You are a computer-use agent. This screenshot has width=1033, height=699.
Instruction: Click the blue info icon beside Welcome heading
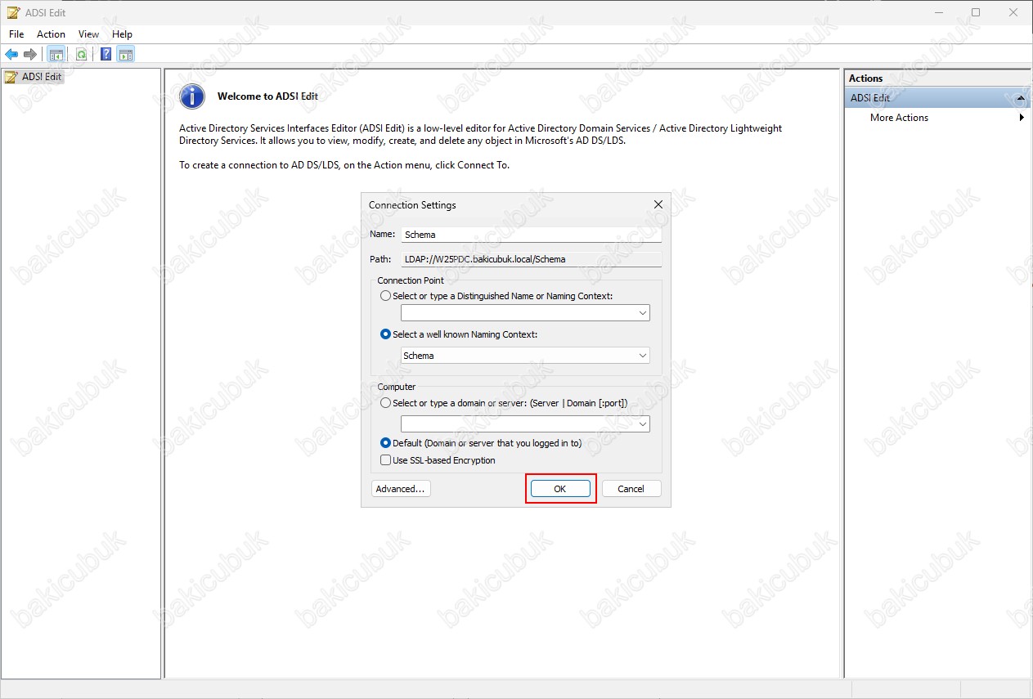tap(192, 96)
